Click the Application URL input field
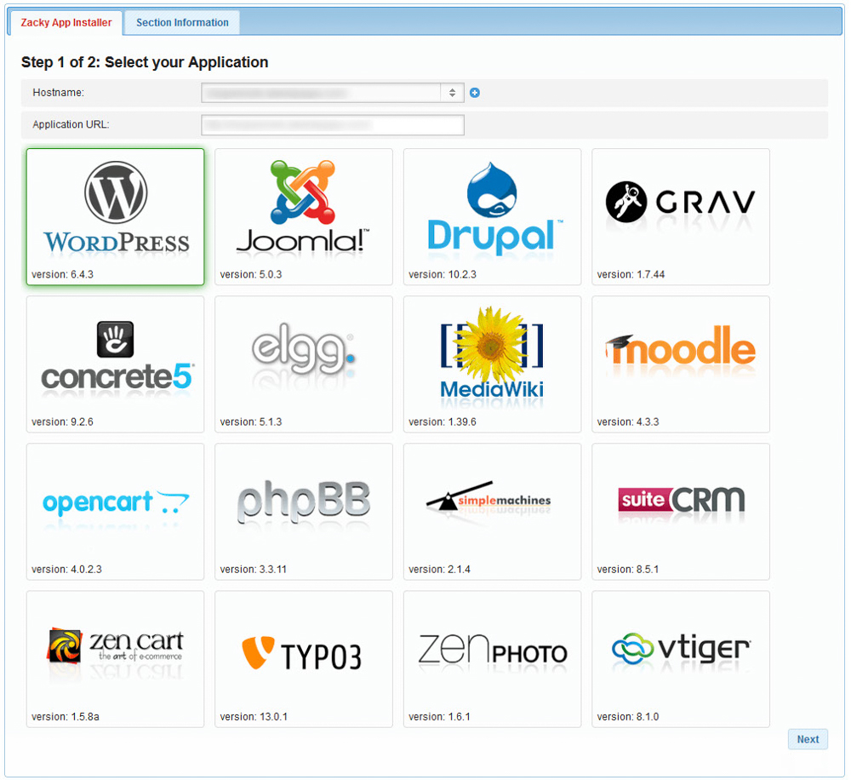This screenshot has height=780, width=851. coord(332,124)
